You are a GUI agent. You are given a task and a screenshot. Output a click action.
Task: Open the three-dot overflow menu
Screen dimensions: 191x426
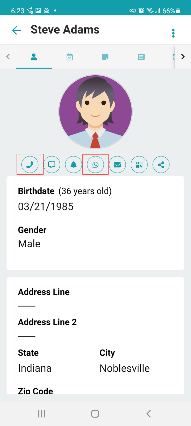point(173,33)
